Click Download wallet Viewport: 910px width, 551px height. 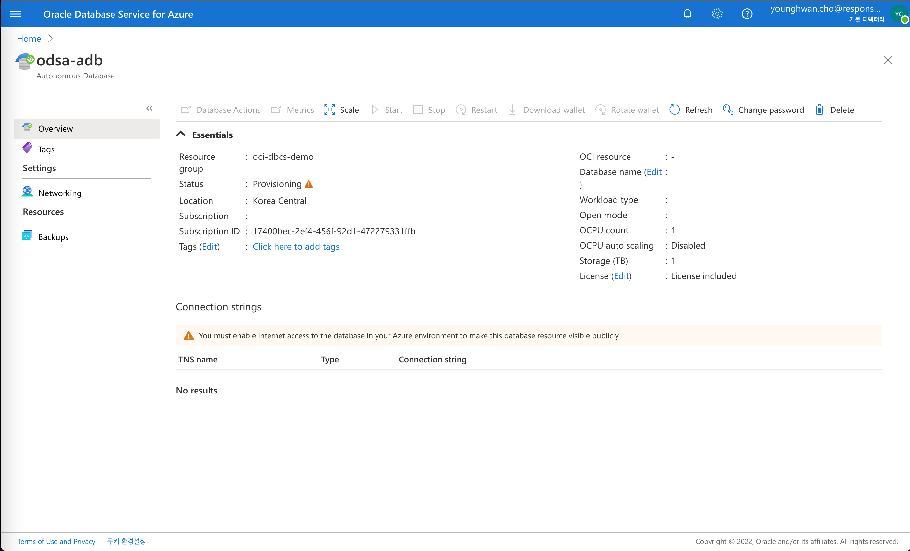pyautogui.click(x=546, y=110)
